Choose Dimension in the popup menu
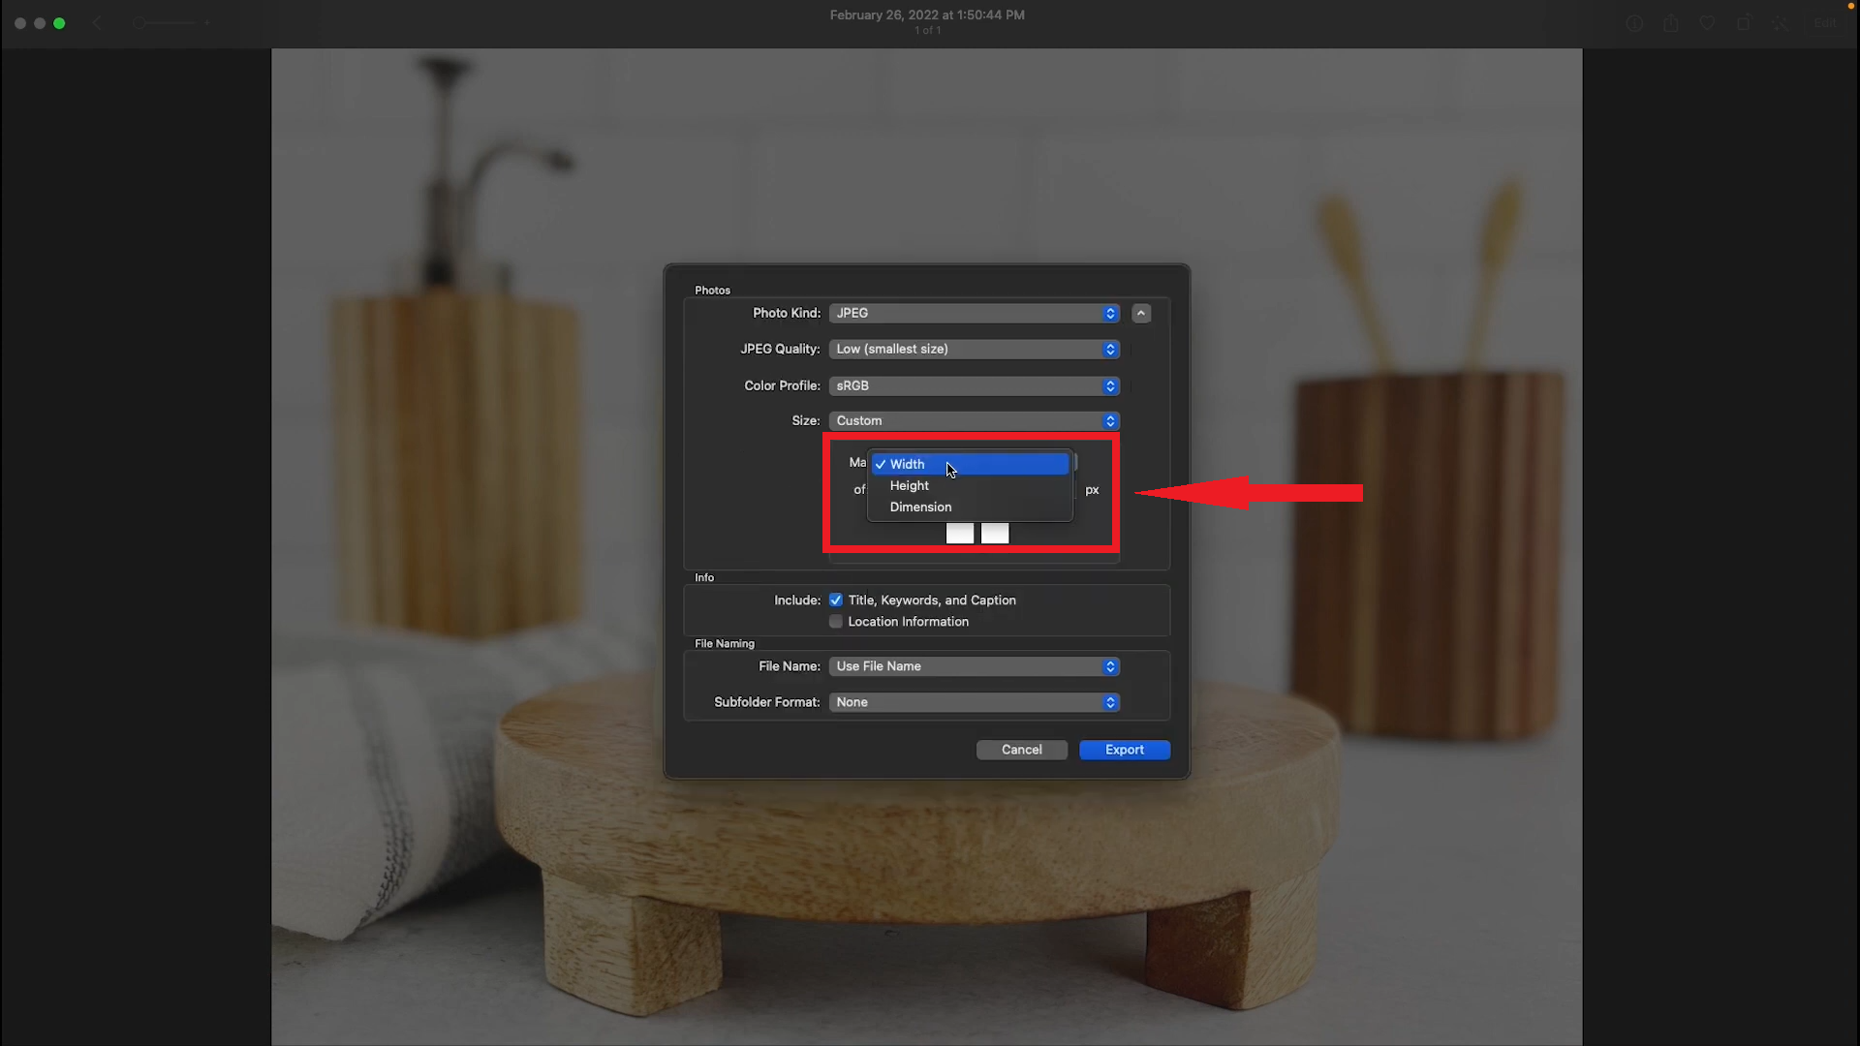This screenshot has height=1046, width=1860. coord(920,507)
